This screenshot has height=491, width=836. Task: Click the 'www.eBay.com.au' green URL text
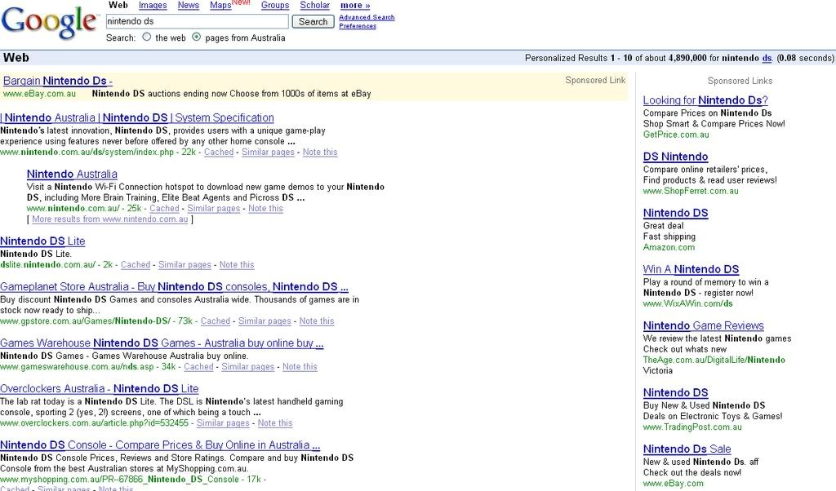coord(39,94)
